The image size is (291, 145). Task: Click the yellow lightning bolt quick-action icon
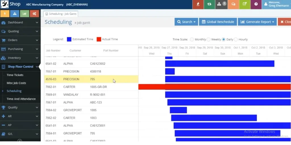(x=5, y=14)
